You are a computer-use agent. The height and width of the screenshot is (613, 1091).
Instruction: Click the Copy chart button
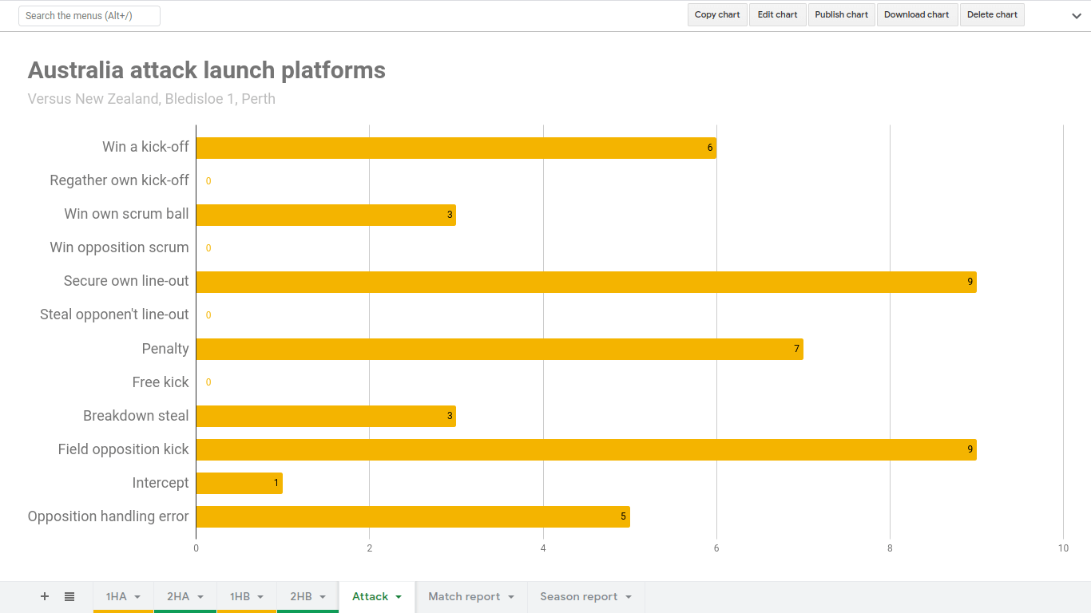click(717, 14)
